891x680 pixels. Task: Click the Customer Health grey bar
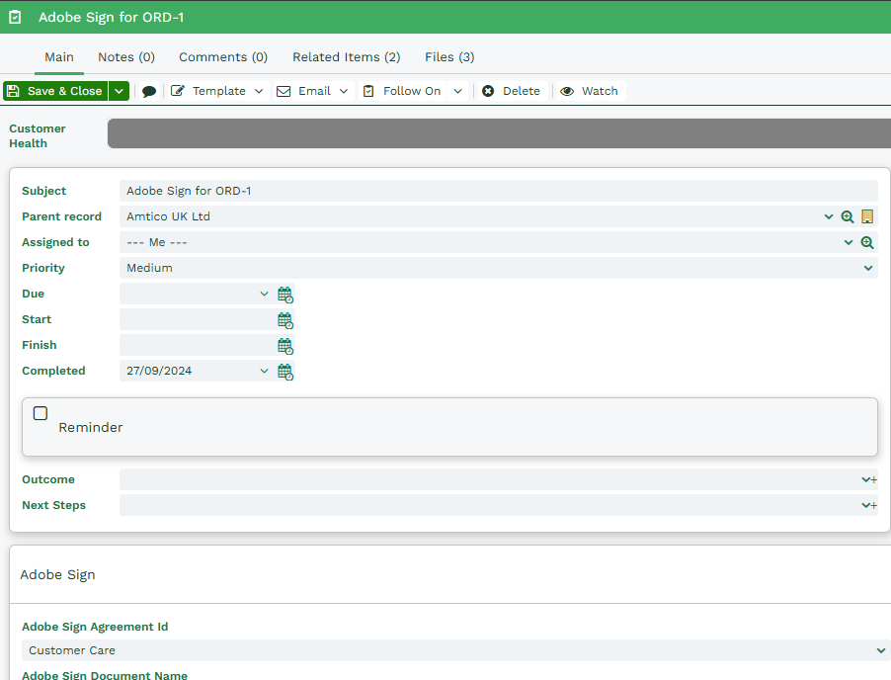pyautogui.click(x=499, y=133)
